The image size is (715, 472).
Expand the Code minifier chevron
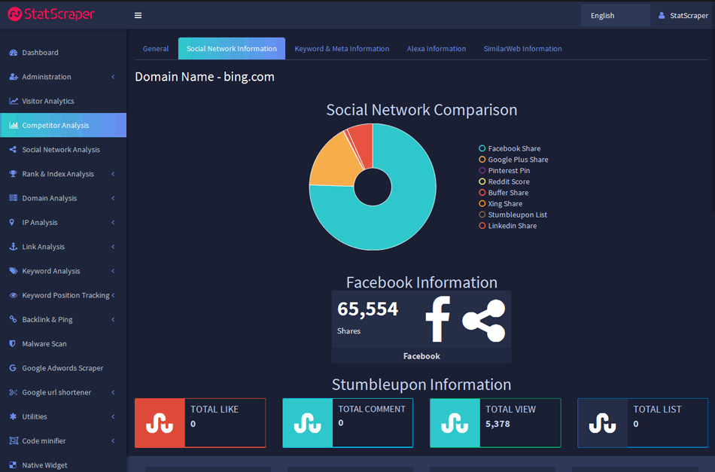pos(113,440)
